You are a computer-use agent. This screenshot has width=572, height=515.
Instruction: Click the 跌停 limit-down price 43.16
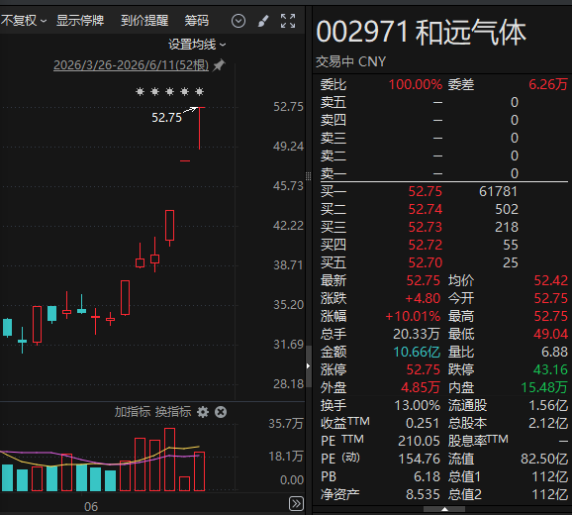coord(551,370)
